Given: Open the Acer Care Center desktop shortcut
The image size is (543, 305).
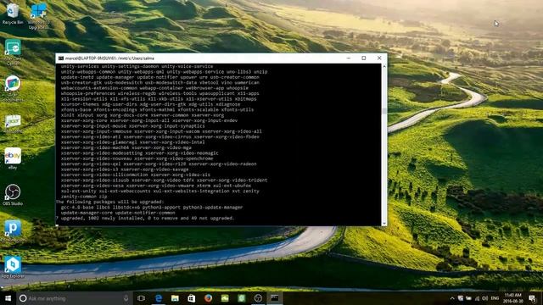Looking at the screenshot, I should point(13,52).
